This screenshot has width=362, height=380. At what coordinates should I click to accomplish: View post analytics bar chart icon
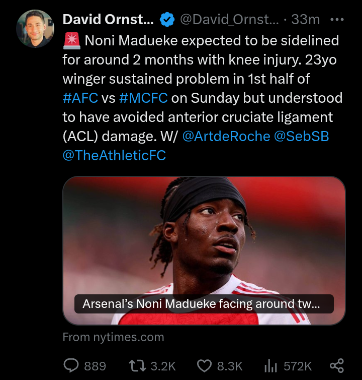point(271,365)
